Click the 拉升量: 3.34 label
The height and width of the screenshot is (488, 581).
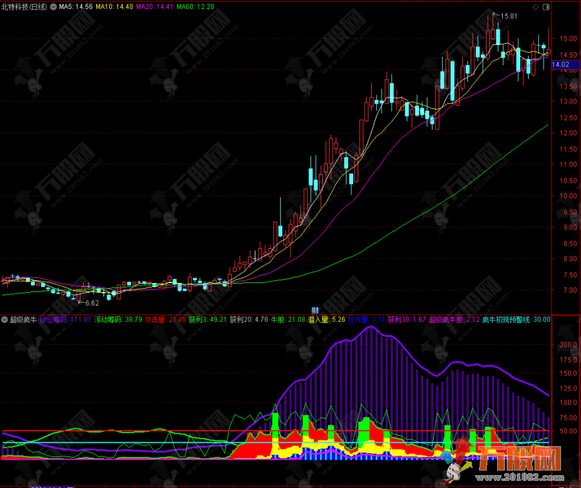click(x=367, y=320)
